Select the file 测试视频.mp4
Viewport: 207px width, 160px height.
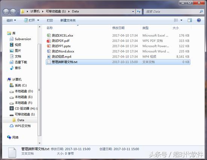point(118,56)
